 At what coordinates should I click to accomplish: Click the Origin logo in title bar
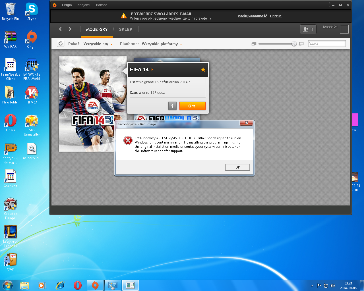(x=55, y=5)
